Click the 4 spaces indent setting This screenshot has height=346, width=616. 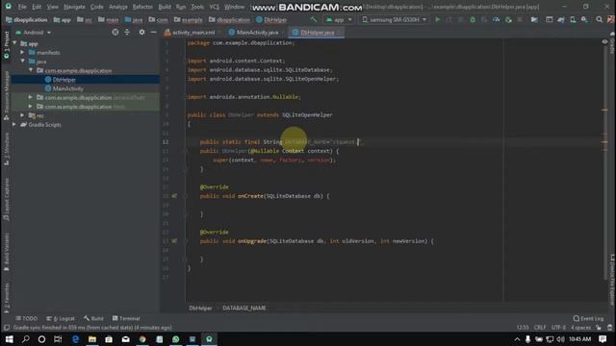[580, 327]
